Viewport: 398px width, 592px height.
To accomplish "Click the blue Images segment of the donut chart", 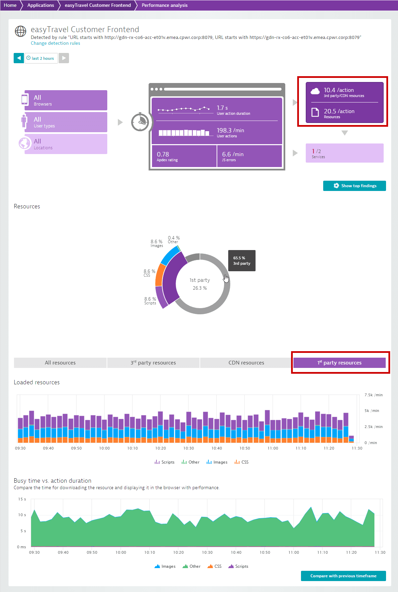I will tap(169, 256).
